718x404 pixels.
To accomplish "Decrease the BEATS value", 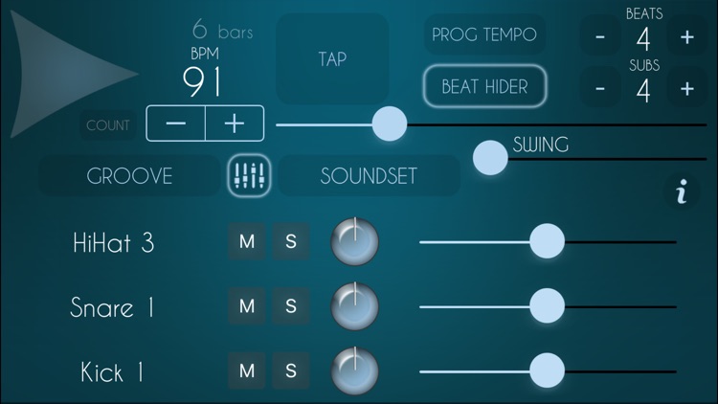I will pos(600,37).
